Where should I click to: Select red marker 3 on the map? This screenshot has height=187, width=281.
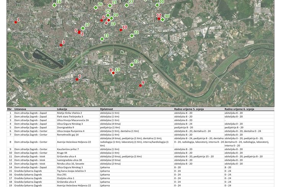(x=61, y=45)
